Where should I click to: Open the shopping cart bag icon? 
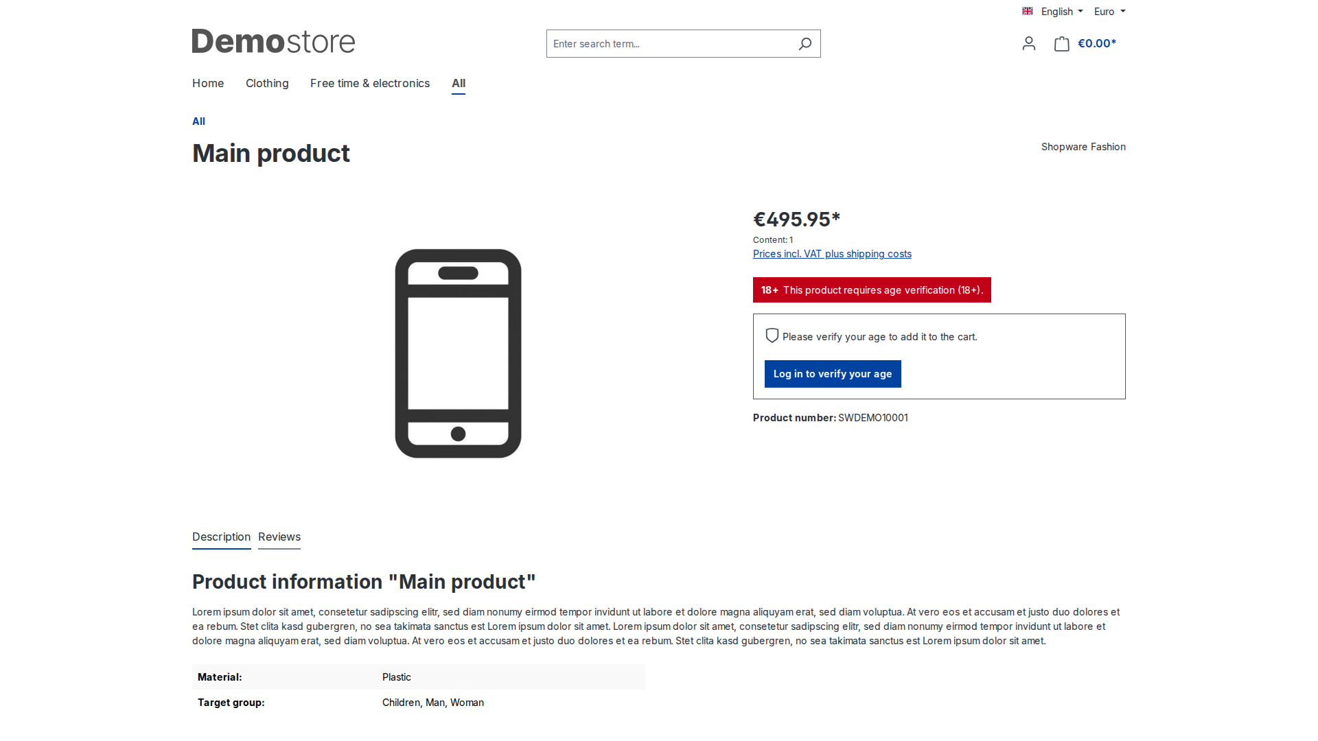pos(1062,44)
